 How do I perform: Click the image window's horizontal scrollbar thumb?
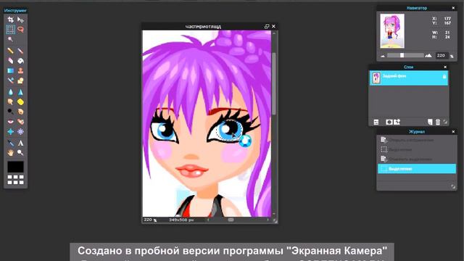click(231, 220)
